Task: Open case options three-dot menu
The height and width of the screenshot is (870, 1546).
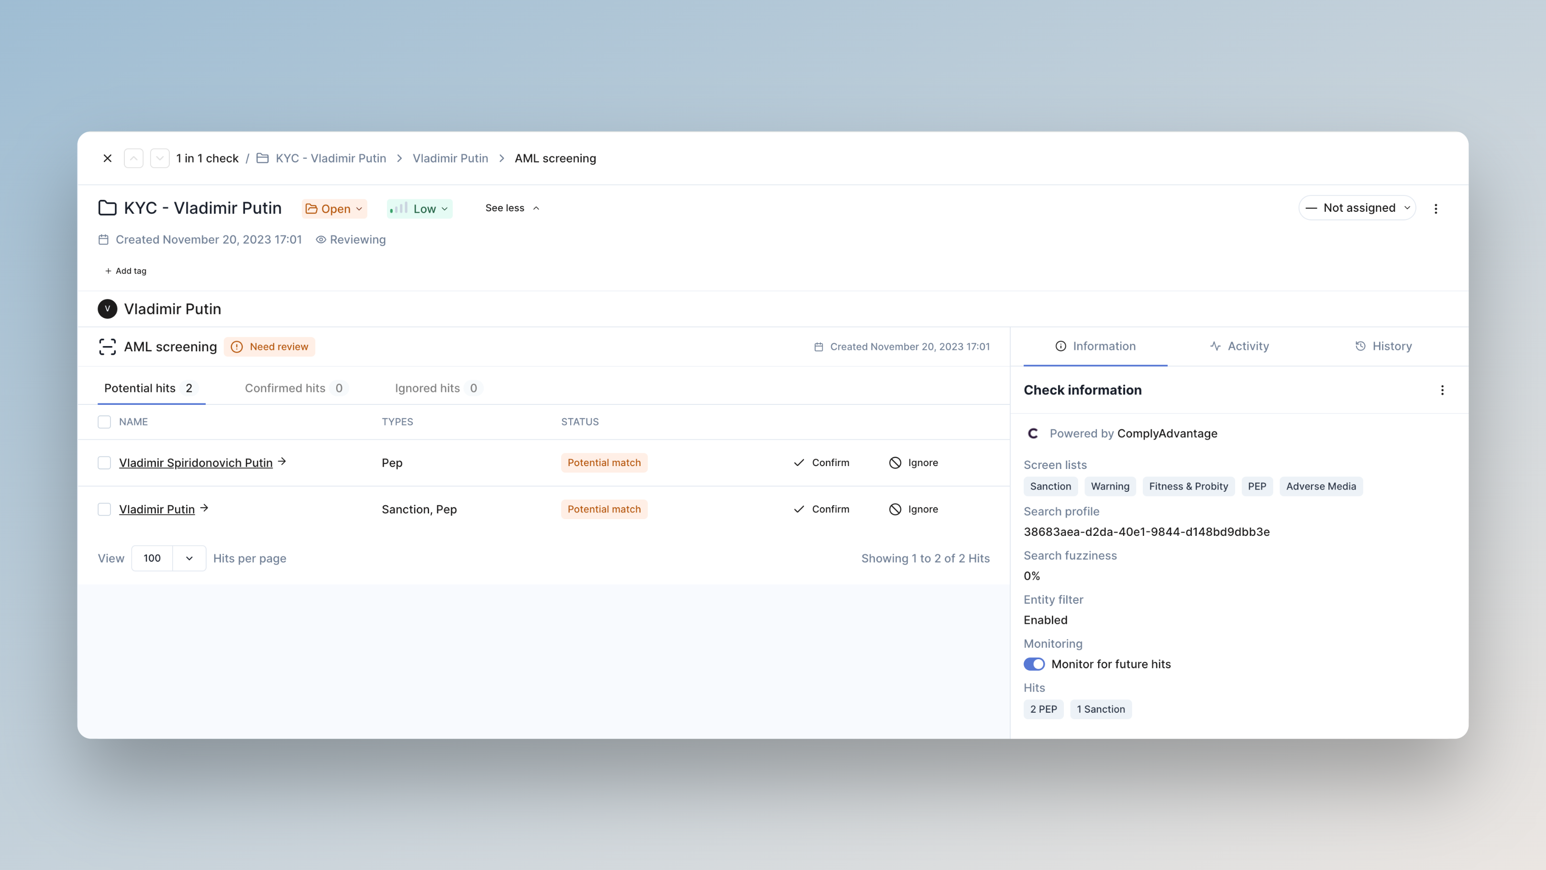Action: (x=1436, y=208)
